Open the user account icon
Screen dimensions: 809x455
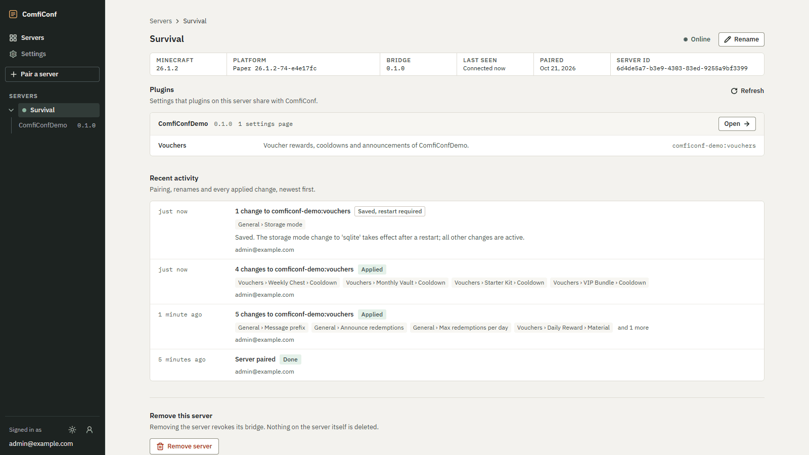pos(89,430)
